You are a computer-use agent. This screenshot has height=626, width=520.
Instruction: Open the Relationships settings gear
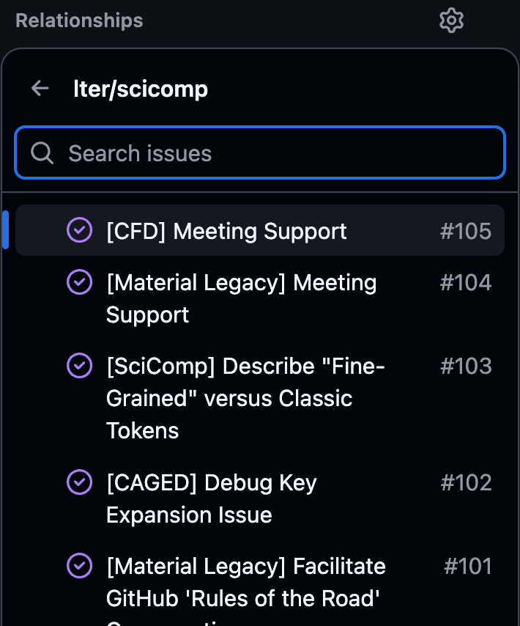(451, 21)
